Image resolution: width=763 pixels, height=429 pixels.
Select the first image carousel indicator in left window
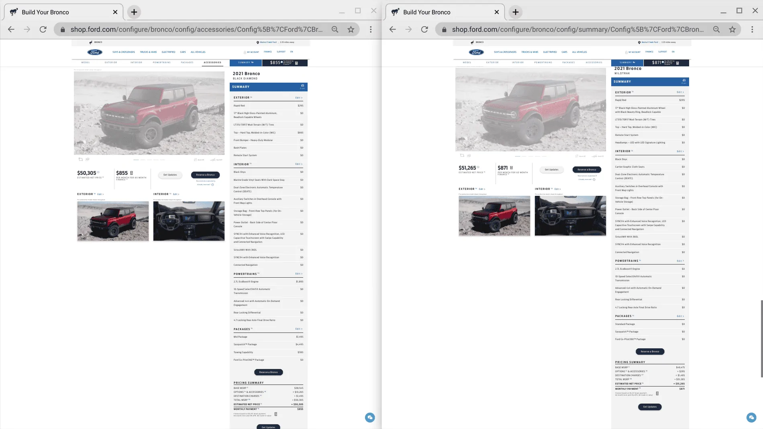coord(136,160)
